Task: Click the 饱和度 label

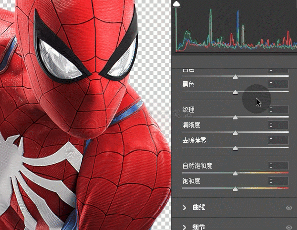Action: pyautogui.click(x=191, y=181)
